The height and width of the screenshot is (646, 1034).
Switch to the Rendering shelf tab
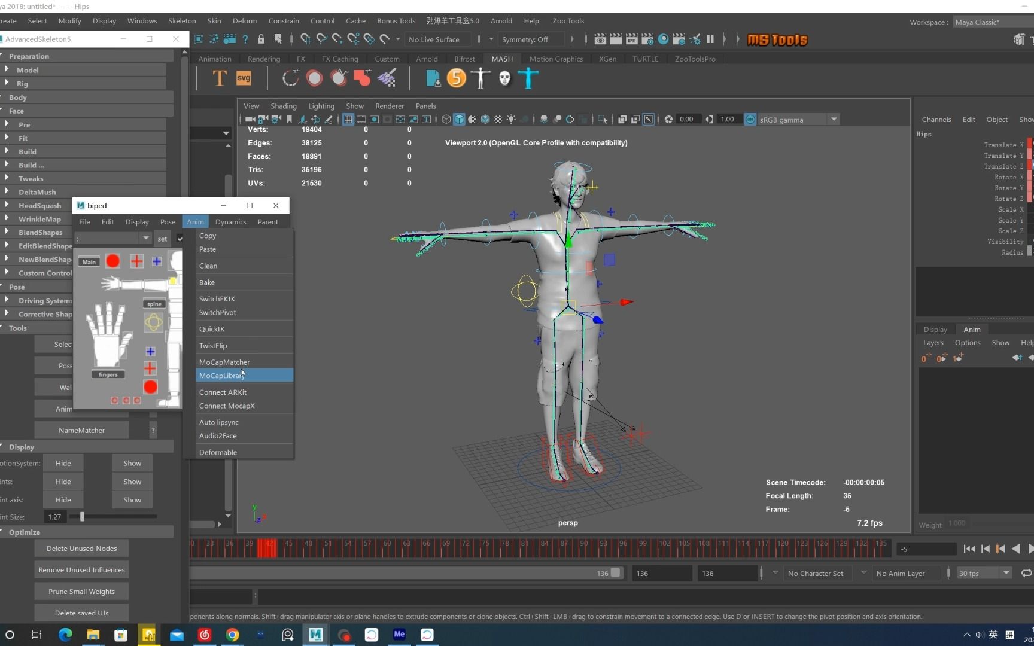263,59
